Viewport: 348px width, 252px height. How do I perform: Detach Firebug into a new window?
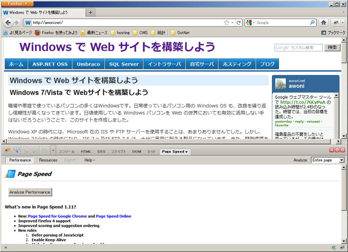[x=337, y=150]
